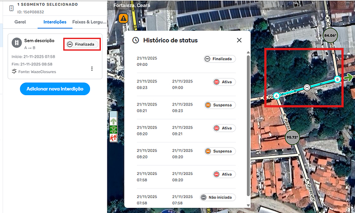The width and height of the screenshot is (355, 213).
Task: Click Adicionar nova interdição button
Action: [x=55, y=89]
